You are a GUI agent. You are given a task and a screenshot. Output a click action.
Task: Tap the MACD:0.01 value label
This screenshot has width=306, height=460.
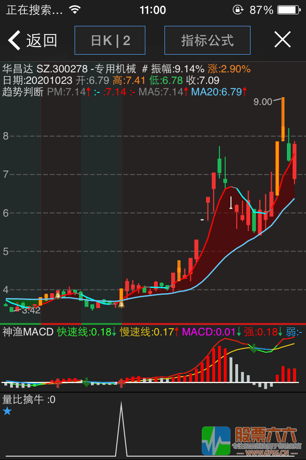[x=212, y=332]
